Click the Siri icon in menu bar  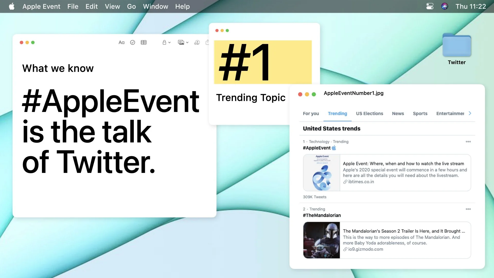pos(444,6)
